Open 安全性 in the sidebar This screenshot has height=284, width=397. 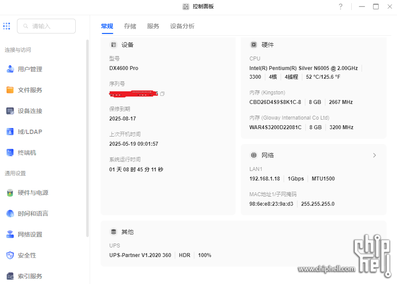coord(27,255)
